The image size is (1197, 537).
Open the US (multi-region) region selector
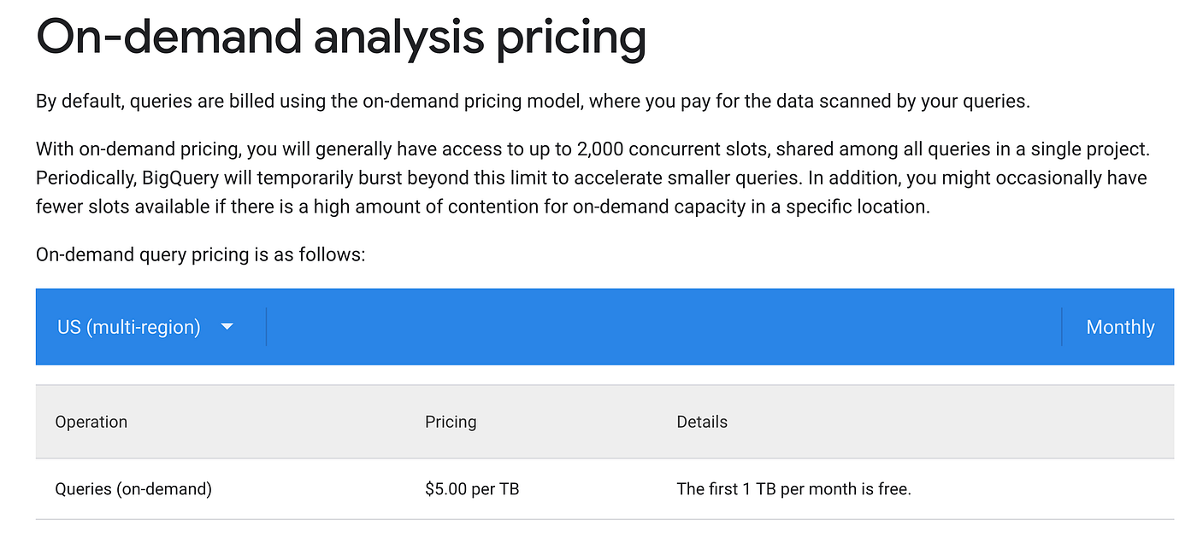(129, 327)
